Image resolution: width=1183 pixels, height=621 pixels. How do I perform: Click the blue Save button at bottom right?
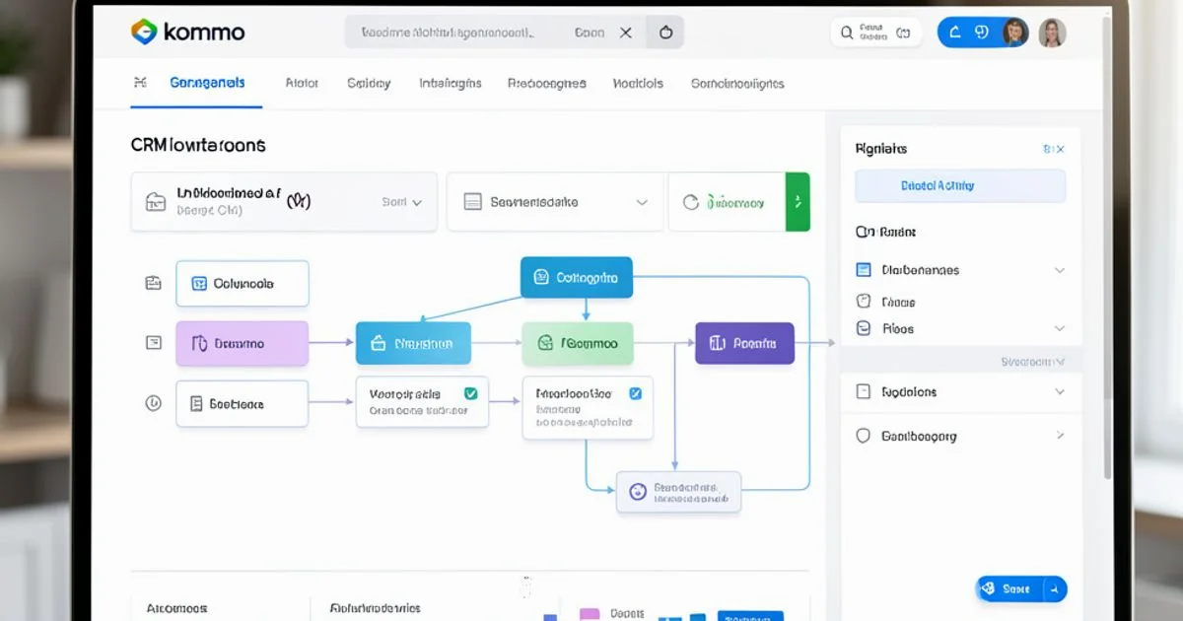coord(1020,588)
